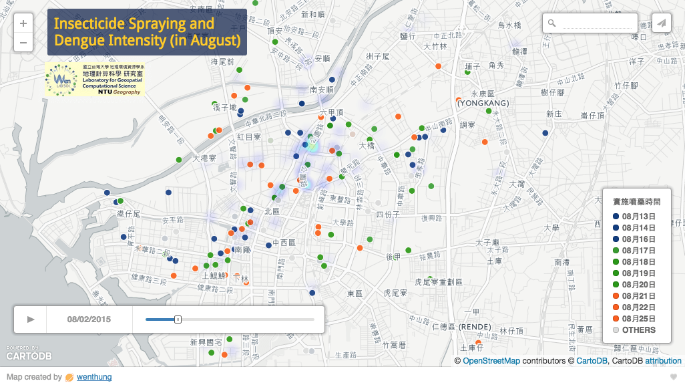Click the 08月21日 orange legend dot
Image resolution: width=685 pixels, height=387 pixels.
click(616, 296)
